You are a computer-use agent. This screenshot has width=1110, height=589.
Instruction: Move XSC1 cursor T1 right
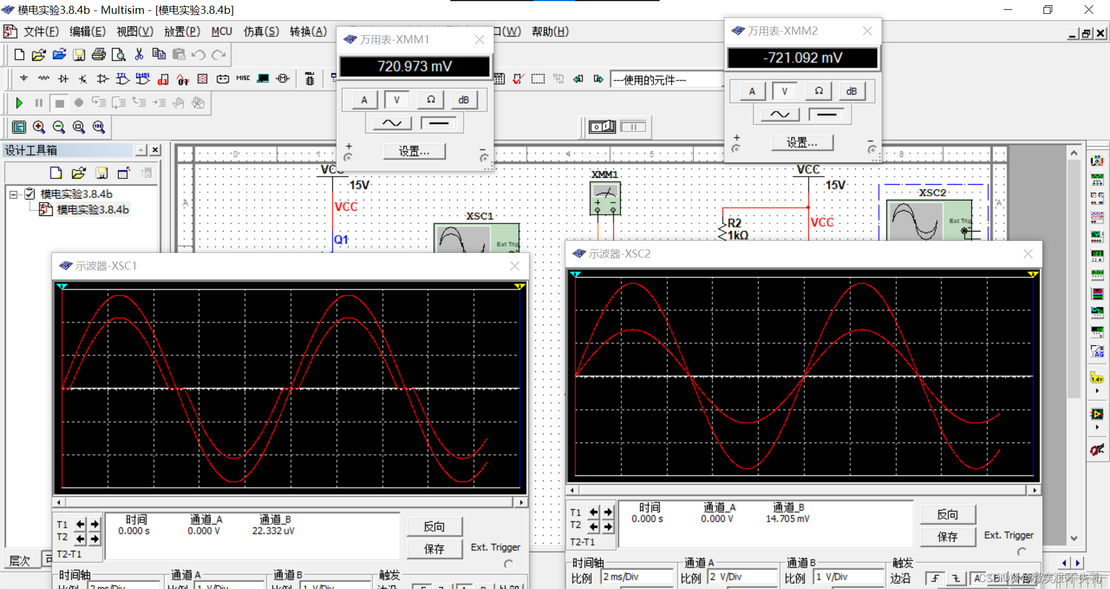[95, 524]
